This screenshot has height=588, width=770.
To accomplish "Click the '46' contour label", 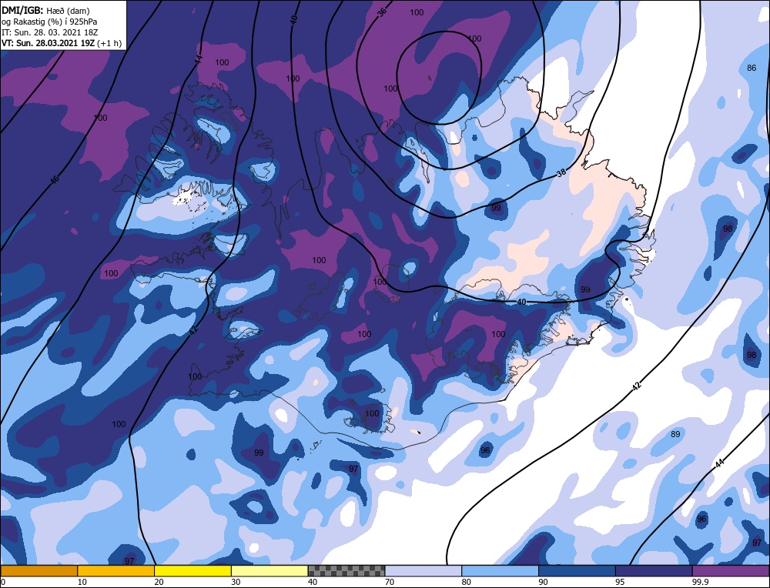I will pyautogui.click(x=55, y=179).
